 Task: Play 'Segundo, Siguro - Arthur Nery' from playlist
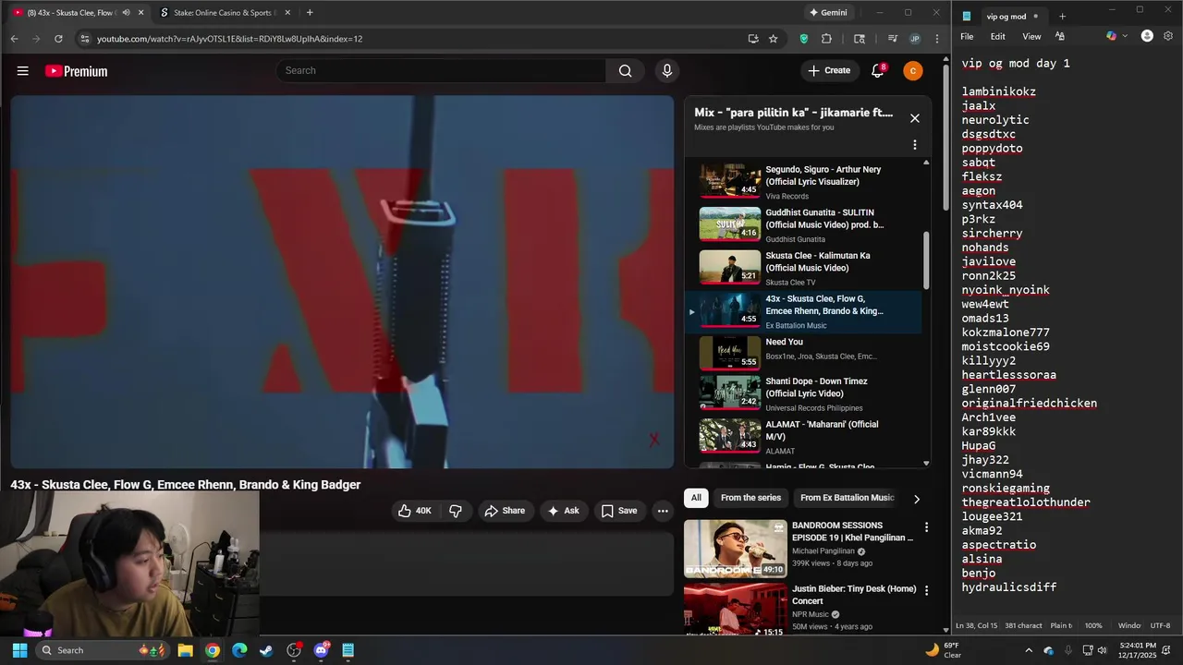[804, 182]
